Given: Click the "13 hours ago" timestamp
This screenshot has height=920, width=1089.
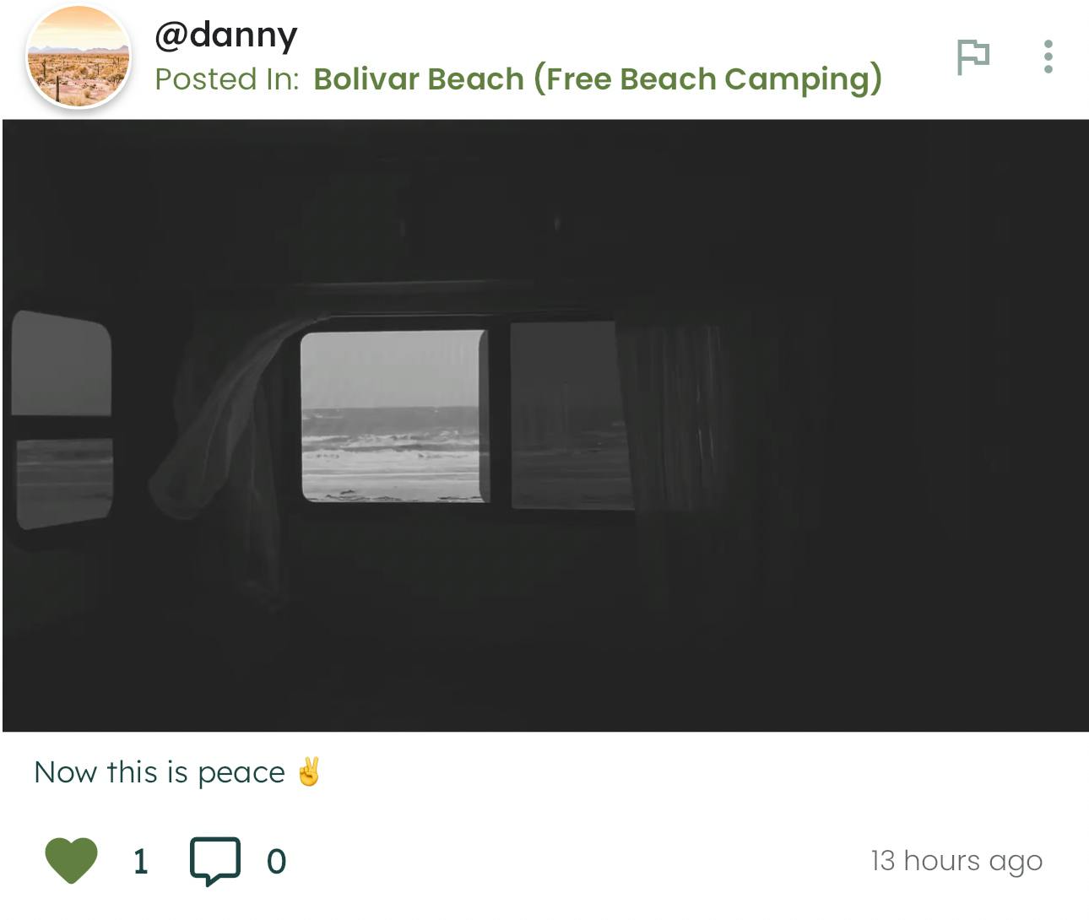Looking at the screenshot, I should coord(956,860).
